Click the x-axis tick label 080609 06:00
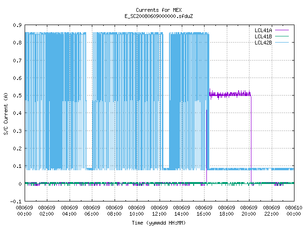Viewport: 303px width, 227px height. coord(91,210)
